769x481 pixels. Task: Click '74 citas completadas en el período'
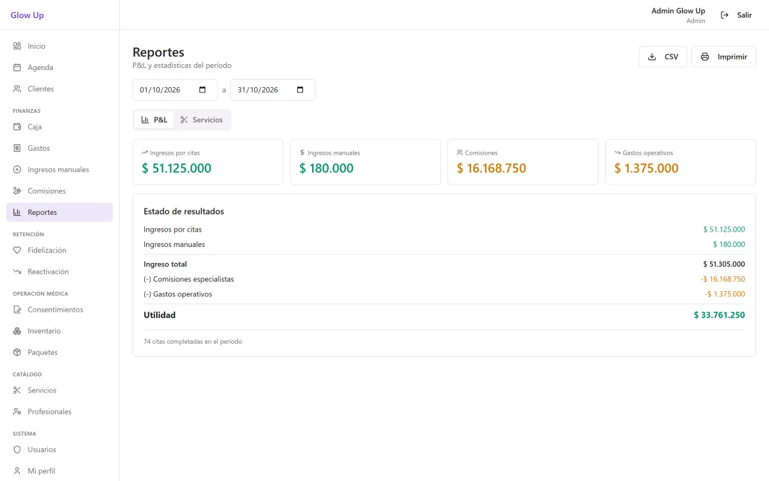tap(193, 342)
